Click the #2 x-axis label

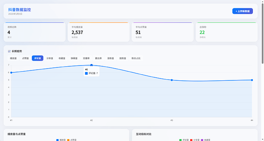[91, 120]
